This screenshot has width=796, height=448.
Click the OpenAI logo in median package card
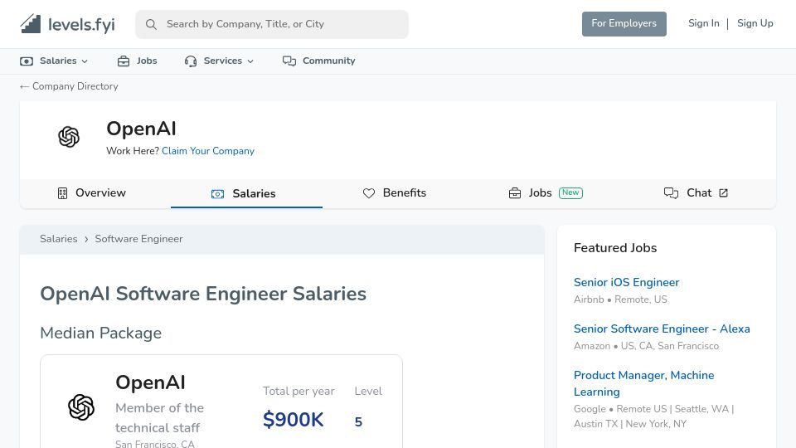(x=81, y=407)
